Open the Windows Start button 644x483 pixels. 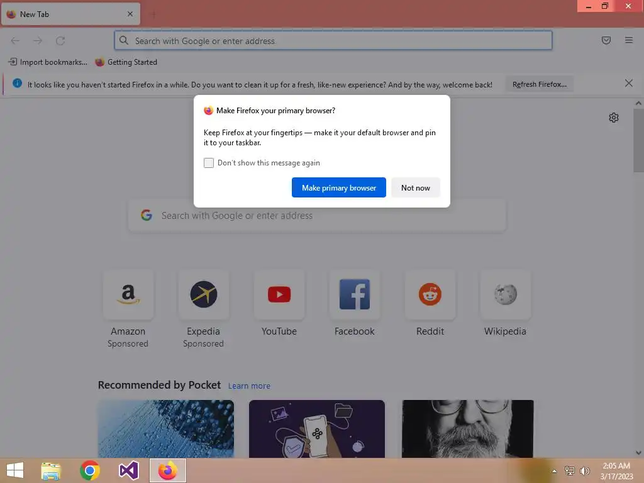(x=15, y=470)
